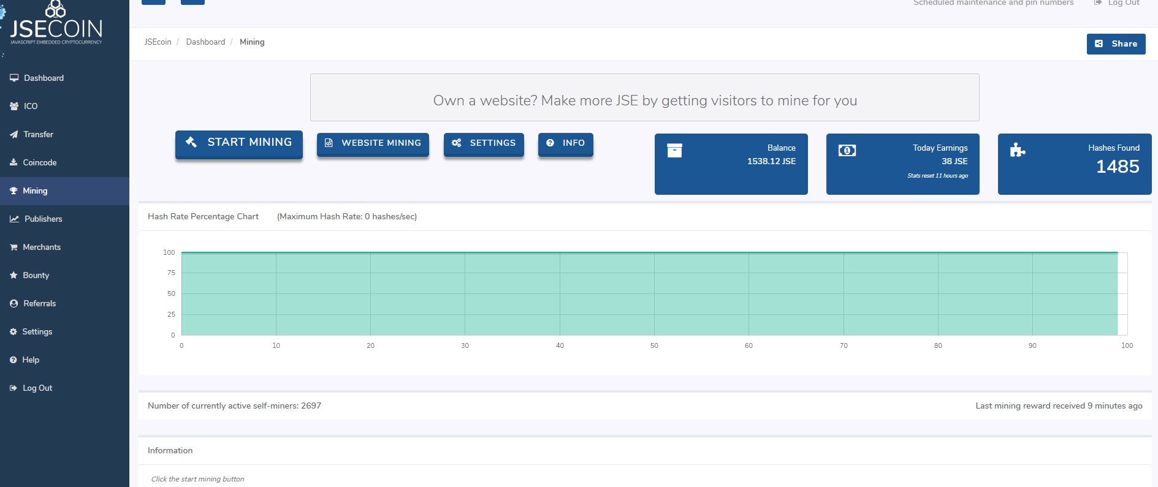Open Dashboard from the sidebar

tap(44, 78)
